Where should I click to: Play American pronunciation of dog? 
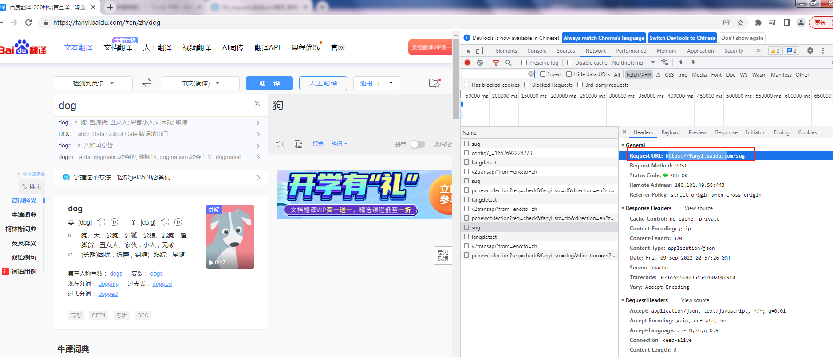165,222
